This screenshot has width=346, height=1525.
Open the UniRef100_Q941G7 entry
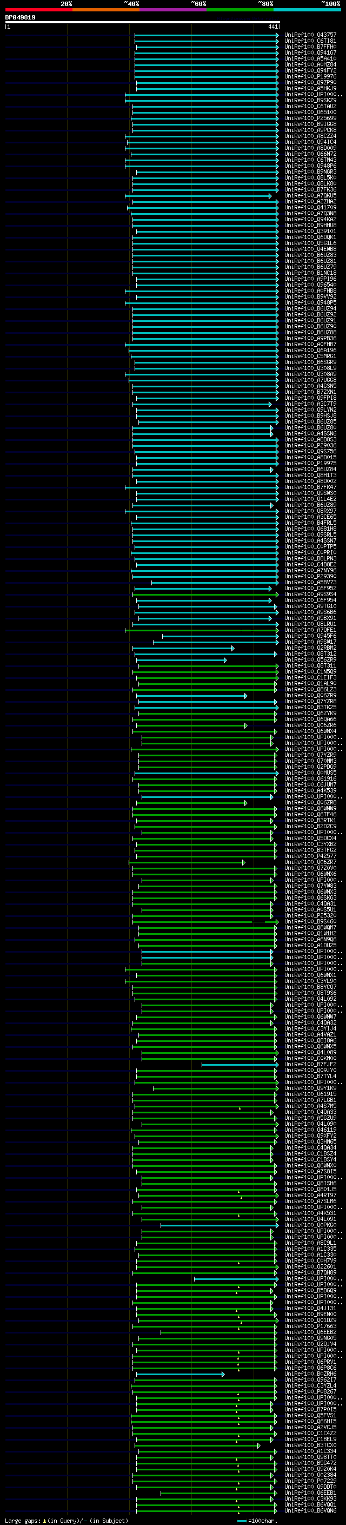[x=310, y=52]
